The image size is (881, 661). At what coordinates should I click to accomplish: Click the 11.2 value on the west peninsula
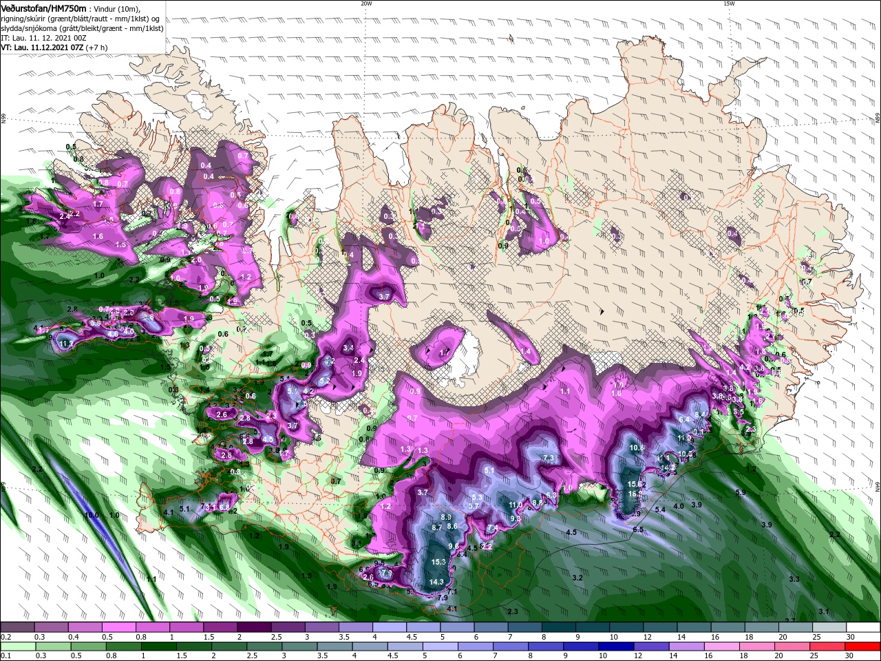tap(67, 343)
